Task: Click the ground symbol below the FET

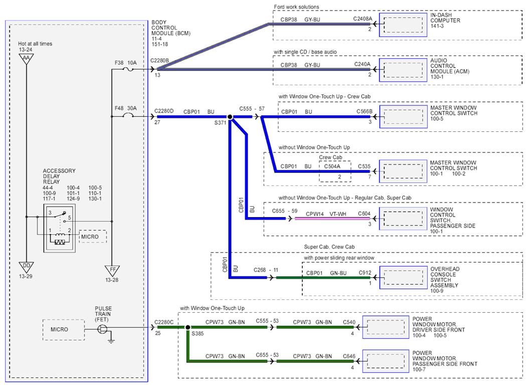Action: point(111,341)
